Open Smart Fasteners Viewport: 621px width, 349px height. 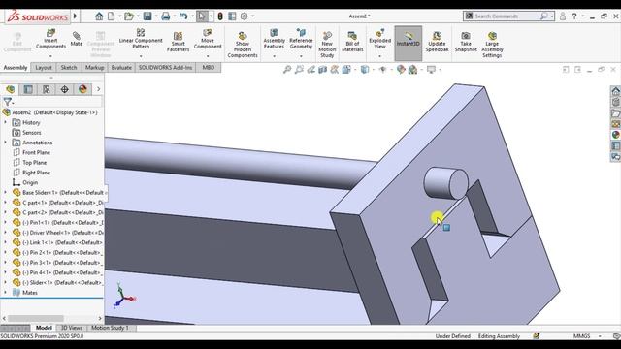(x=178, y=42)
